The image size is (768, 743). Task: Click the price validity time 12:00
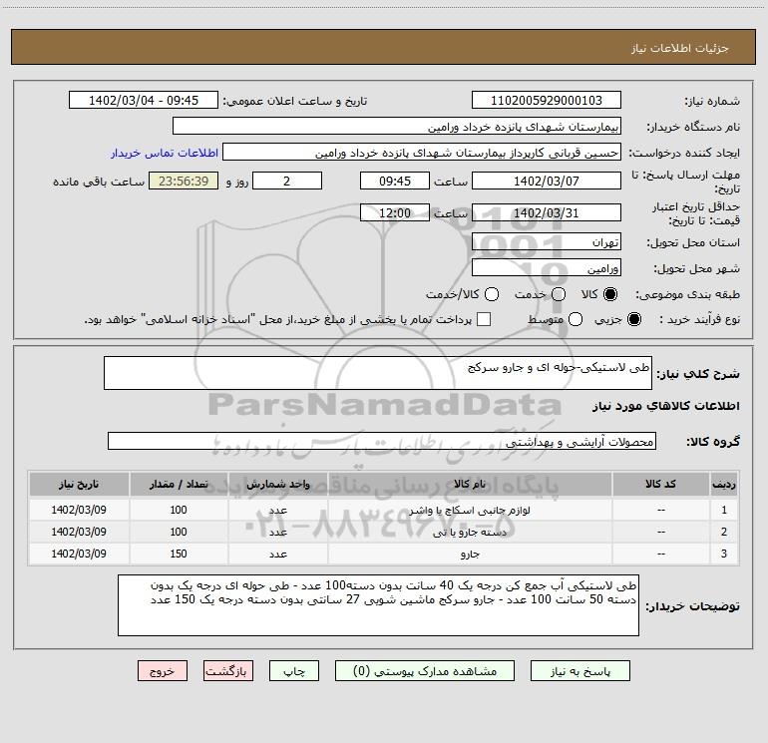[395, 213]
